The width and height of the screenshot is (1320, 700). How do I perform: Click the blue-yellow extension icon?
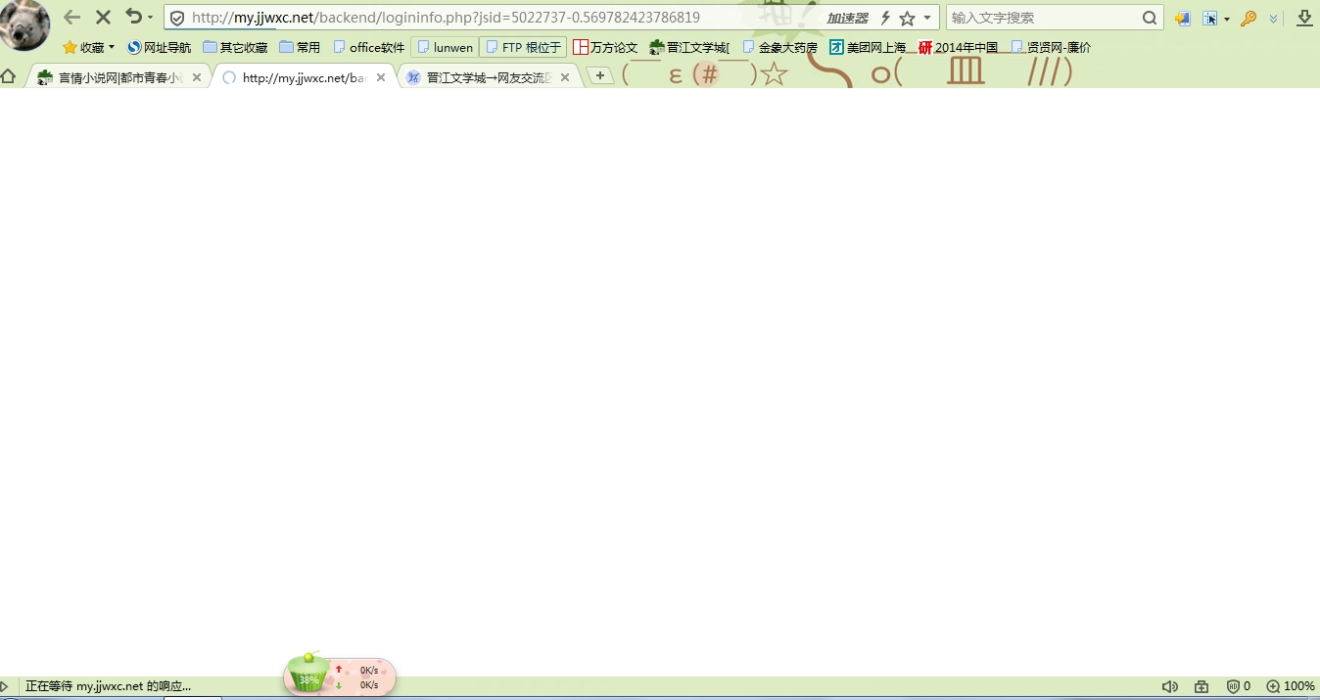pos(1183,18)
